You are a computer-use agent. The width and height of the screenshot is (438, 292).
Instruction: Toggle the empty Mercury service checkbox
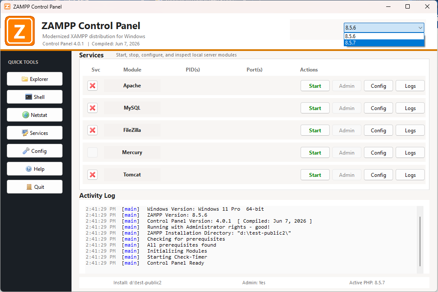pyautogui.click(x=92, y=152)
